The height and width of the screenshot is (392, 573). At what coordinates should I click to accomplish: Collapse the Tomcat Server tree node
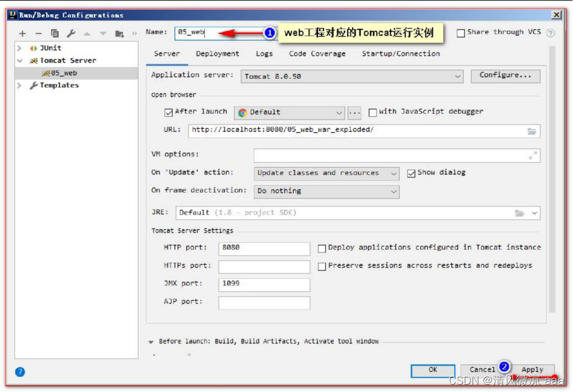pos(20,61)
